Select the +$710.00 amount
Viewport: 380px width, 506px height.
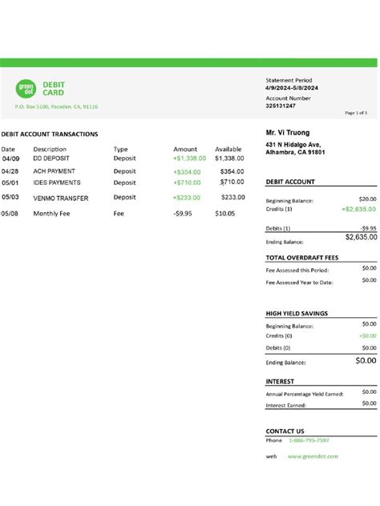[187, 183]
